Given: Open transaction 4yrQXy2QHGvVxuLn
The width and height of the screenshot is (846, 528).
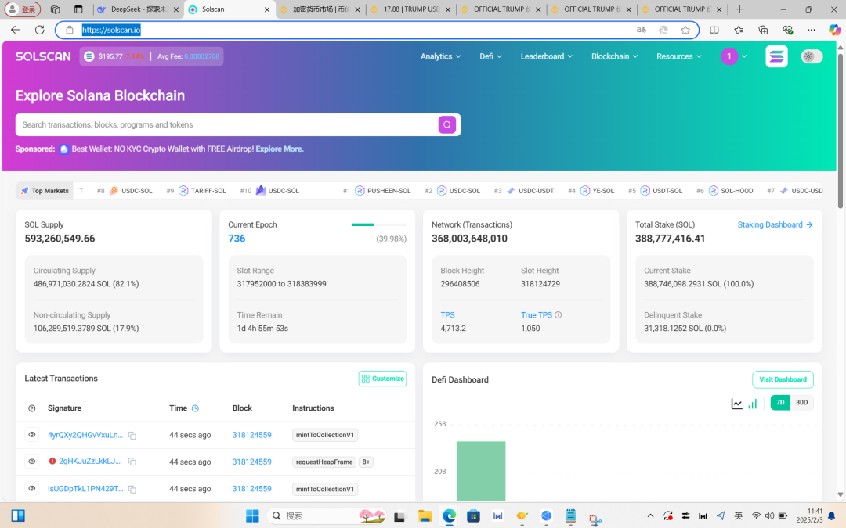Looking at the screenshot, I should [85, 435].
